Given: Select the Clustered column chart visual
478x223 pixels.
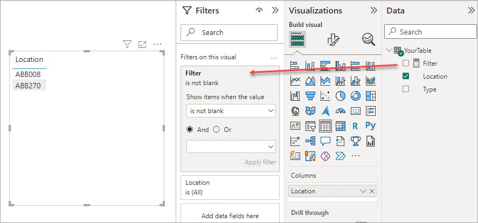Looking at the screenshot, I should (x=340, y=65).
